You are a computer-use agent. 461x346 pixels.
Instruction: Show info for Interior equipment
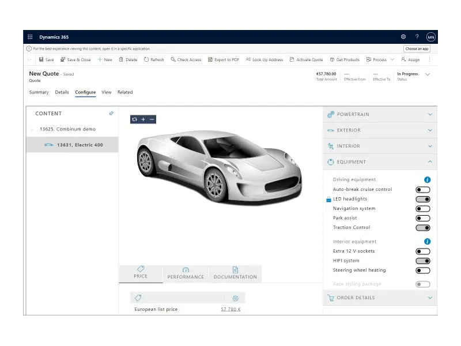(427, 242)
